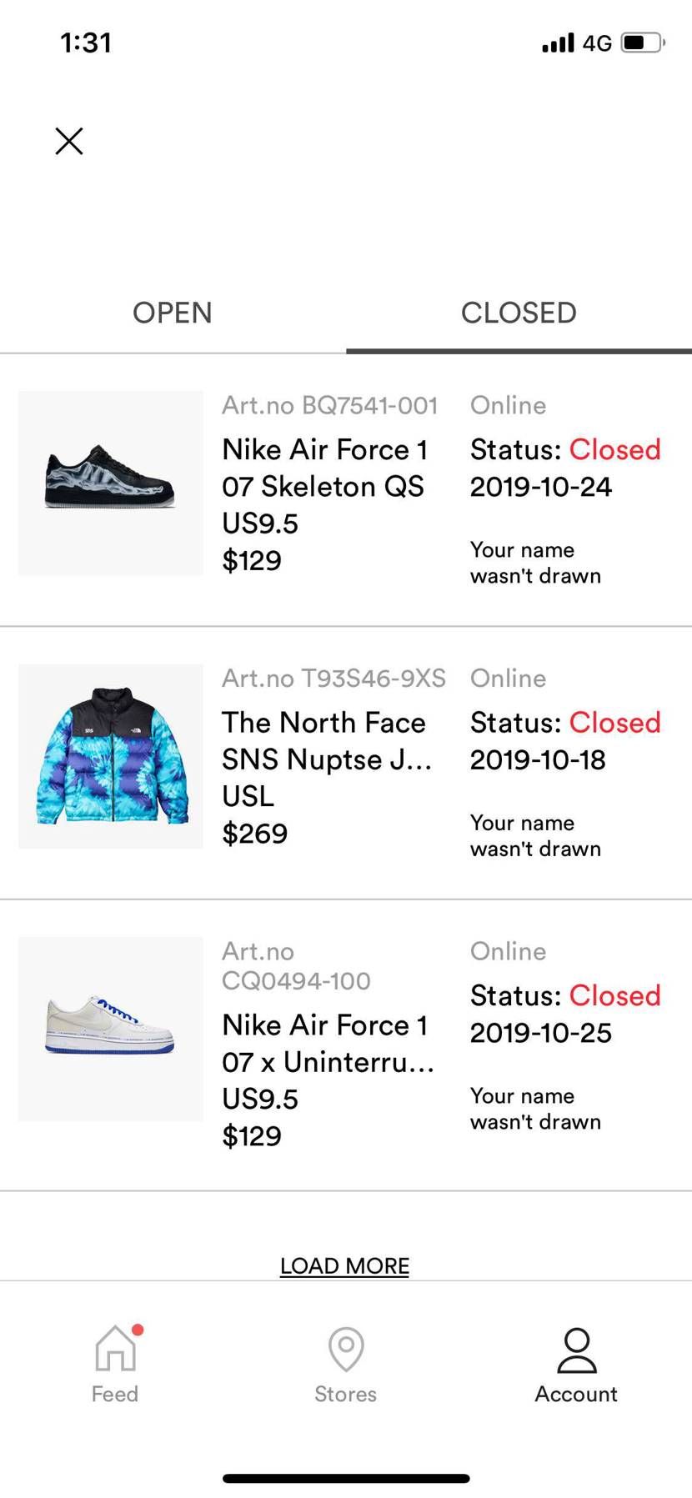Tap the 4G network indicator
The image size is (692, 1498).
(597, 43)
